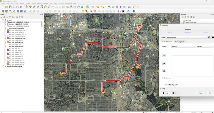Collapse the us_texas layer group

1,20
